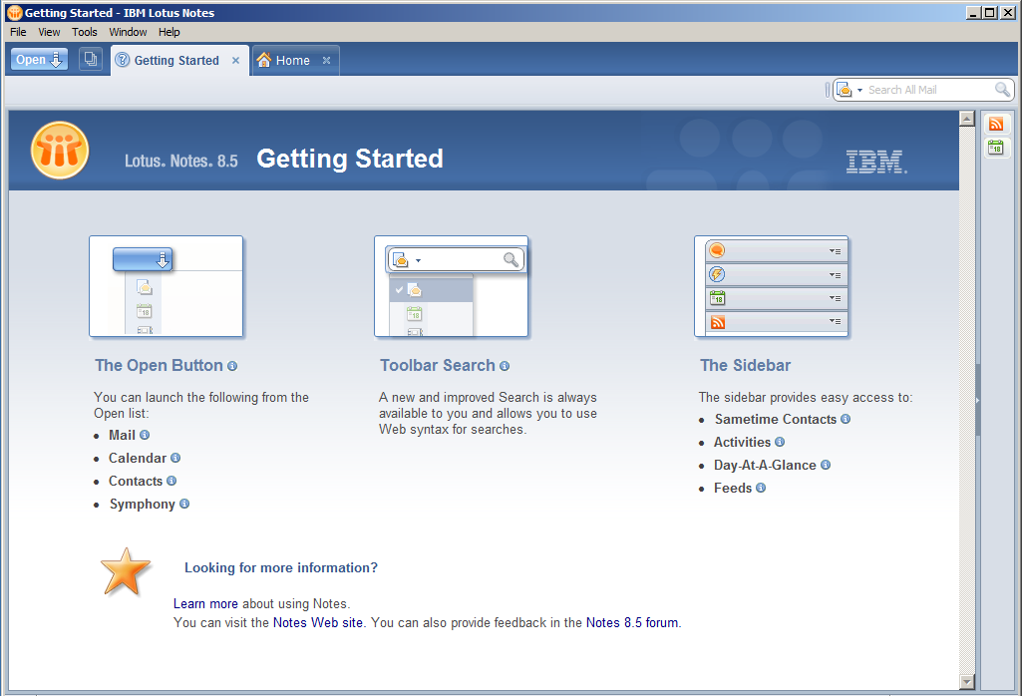Click the Toolbar Search illustration thumbnail
This screenshot has width=1022, height=696.
451,286
